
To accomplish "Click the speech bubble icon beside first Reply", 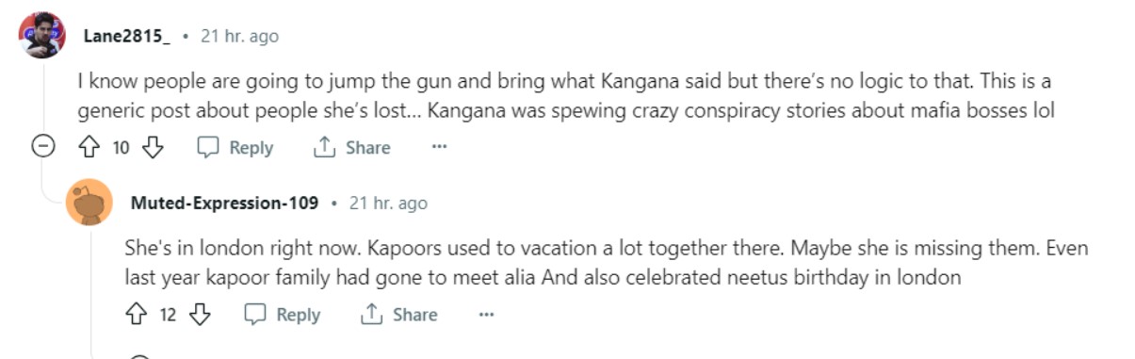I will point(209,147).
